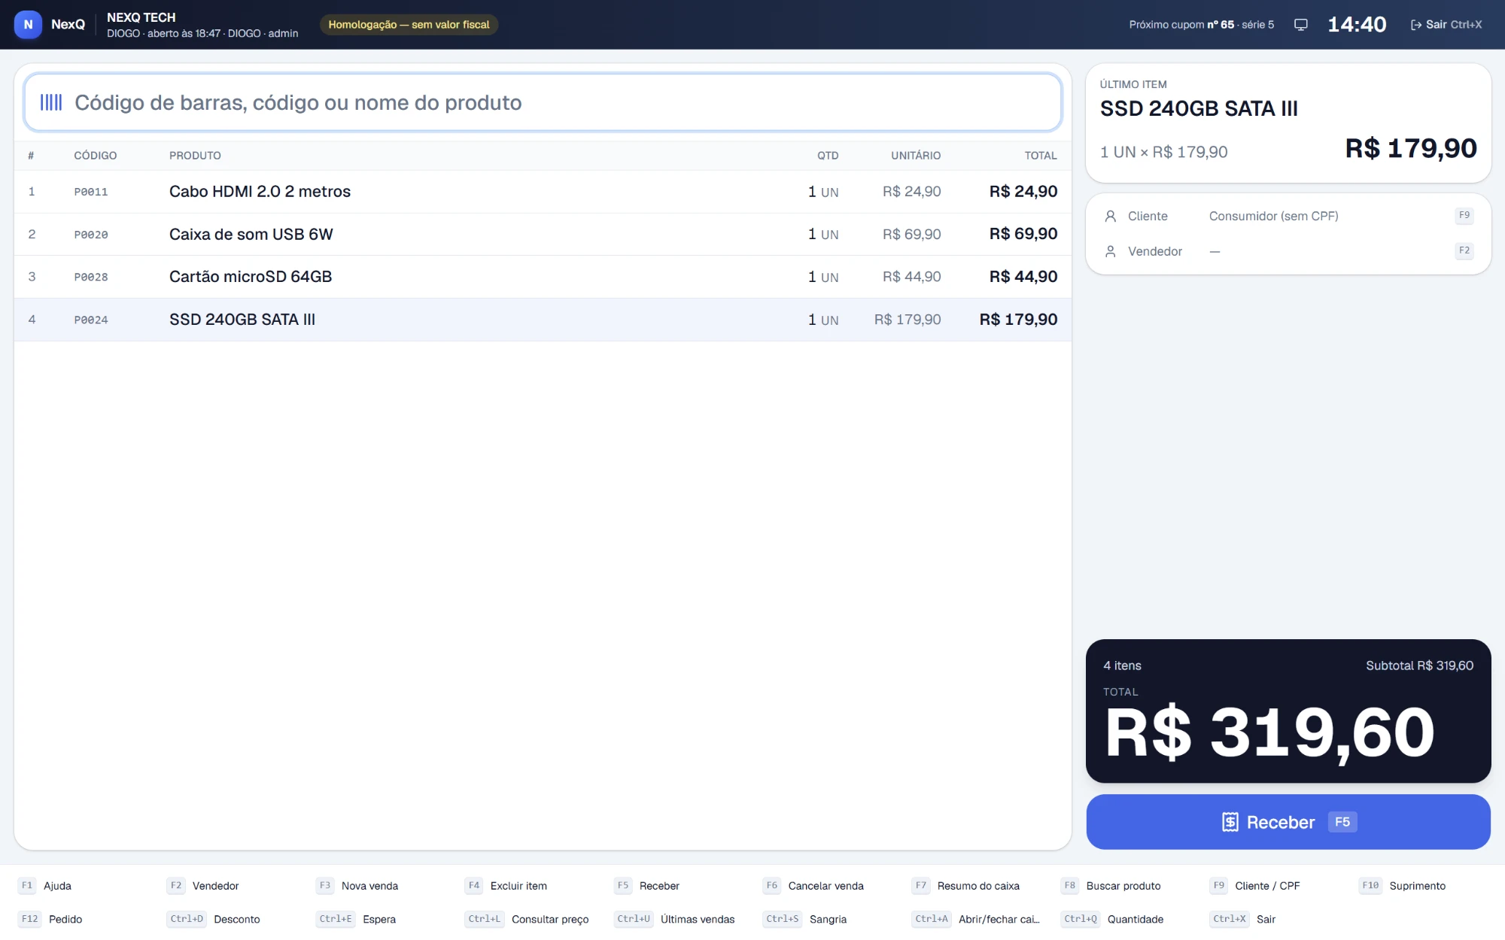Click the NexQ logo icon
Viewport: 1505px width, 940px height.
click(28, 24)
